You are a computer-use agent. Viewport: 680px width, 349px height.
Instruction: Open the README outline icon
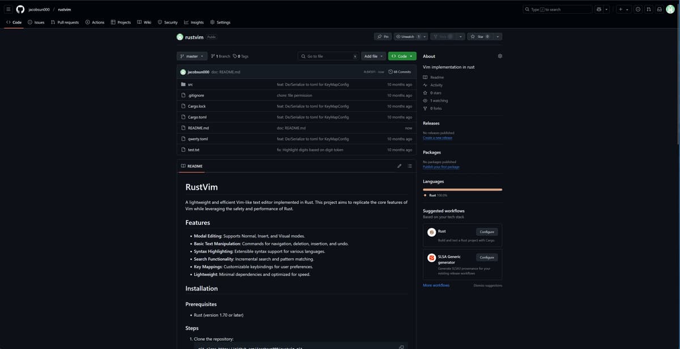409,165
